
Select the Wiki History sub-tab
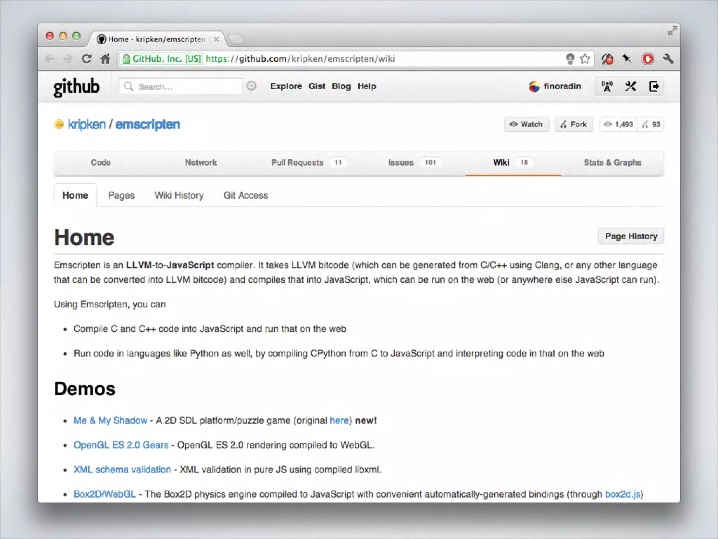179,195
